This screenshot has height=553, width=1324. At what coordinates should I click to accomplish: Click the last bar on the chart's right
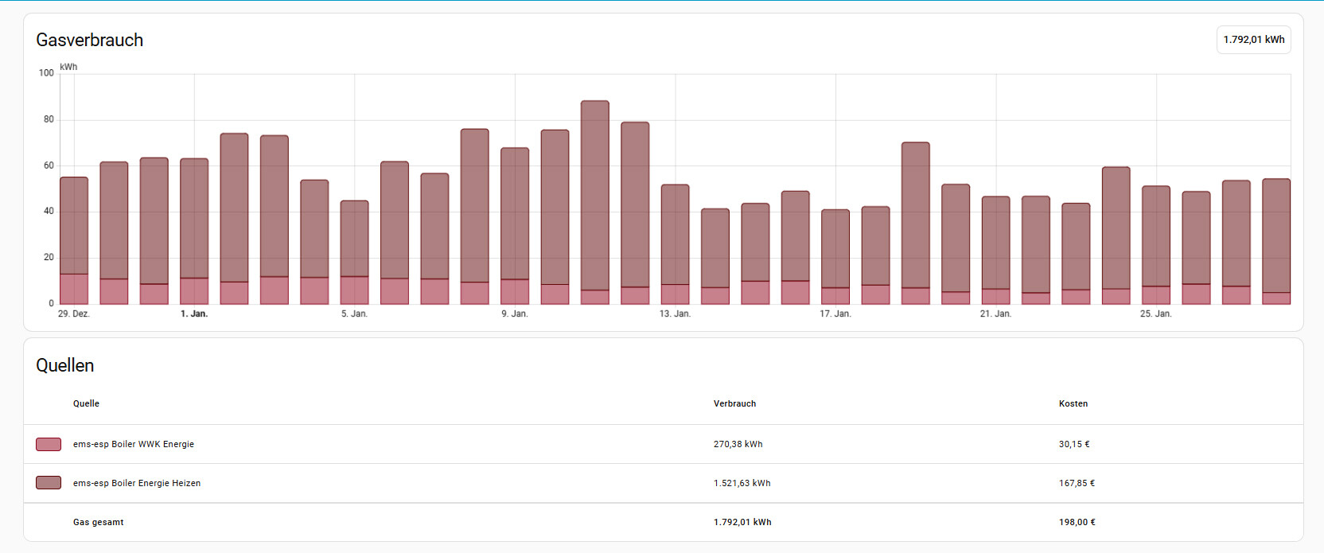1276,236
